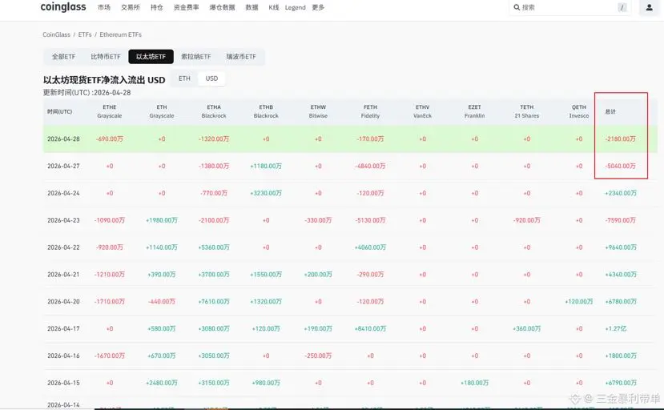This screenshot has height=410, width=664.
Task: Click the slash shortcut badge in search
Action: [x=622, y=7]
